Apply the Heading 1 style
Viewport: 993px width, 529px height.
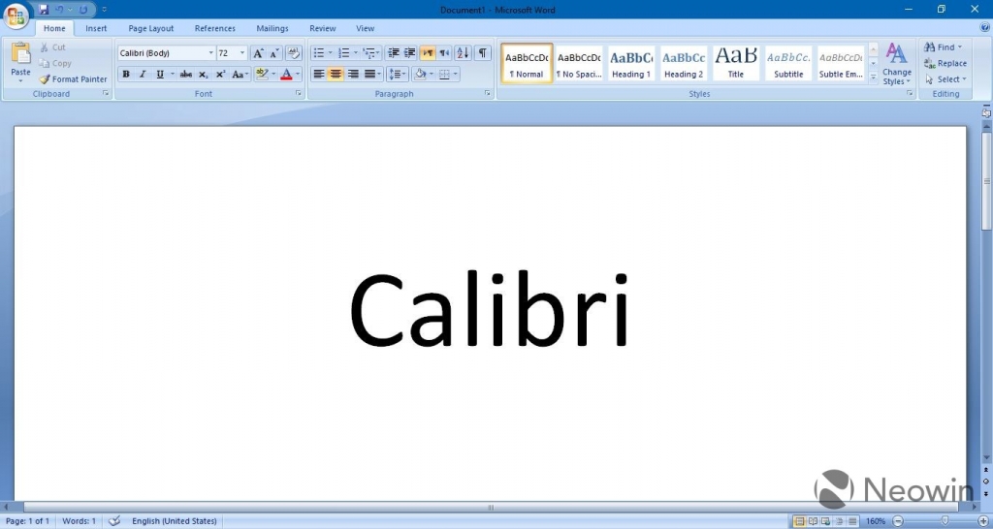point(630,64)
